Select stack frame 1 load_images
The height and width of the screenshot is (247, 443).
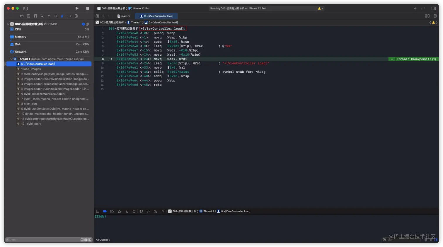coord(49,69)
